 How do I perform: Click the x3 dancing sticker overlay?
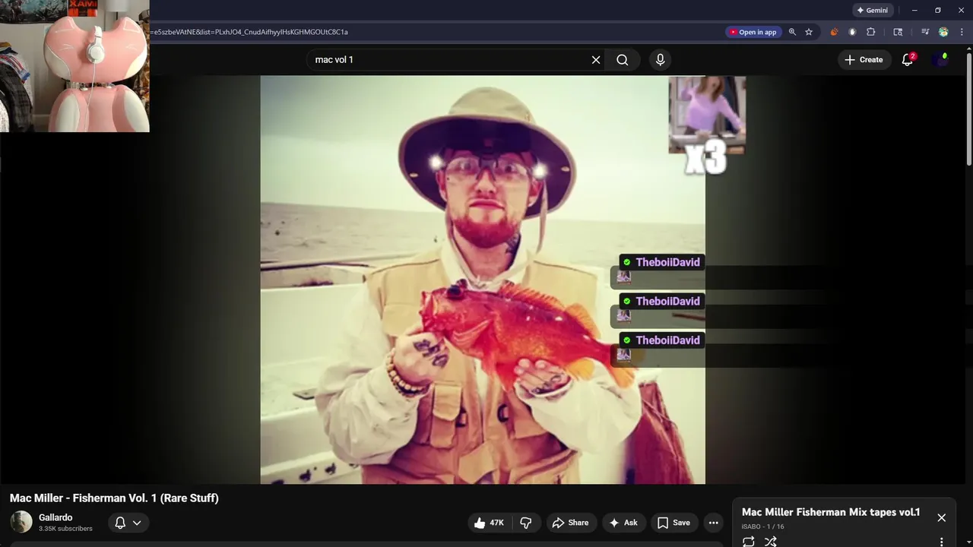pos(707,125)
